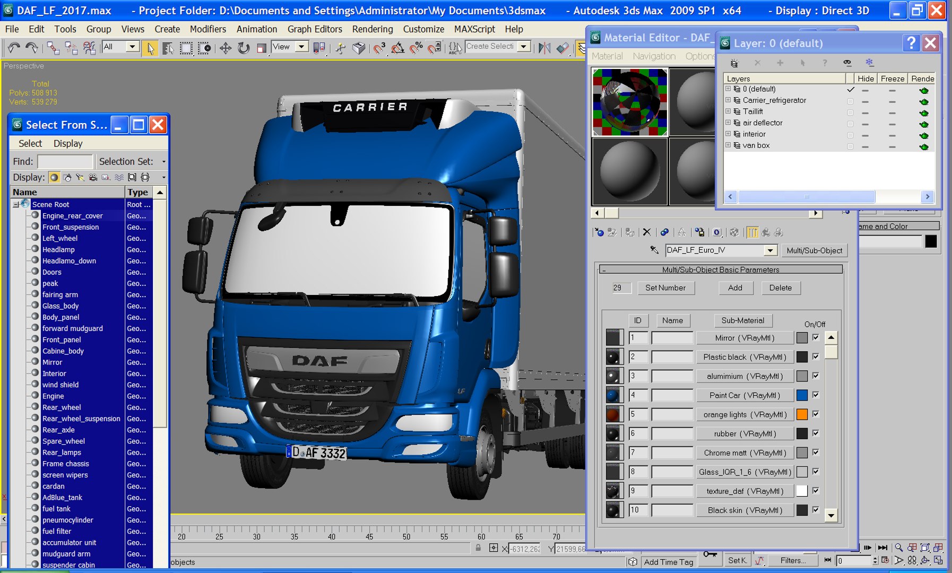This screenshot has height=573, width=952.
Task: Click the black object color swatch under Name and Color
Action: pos(931,241)
